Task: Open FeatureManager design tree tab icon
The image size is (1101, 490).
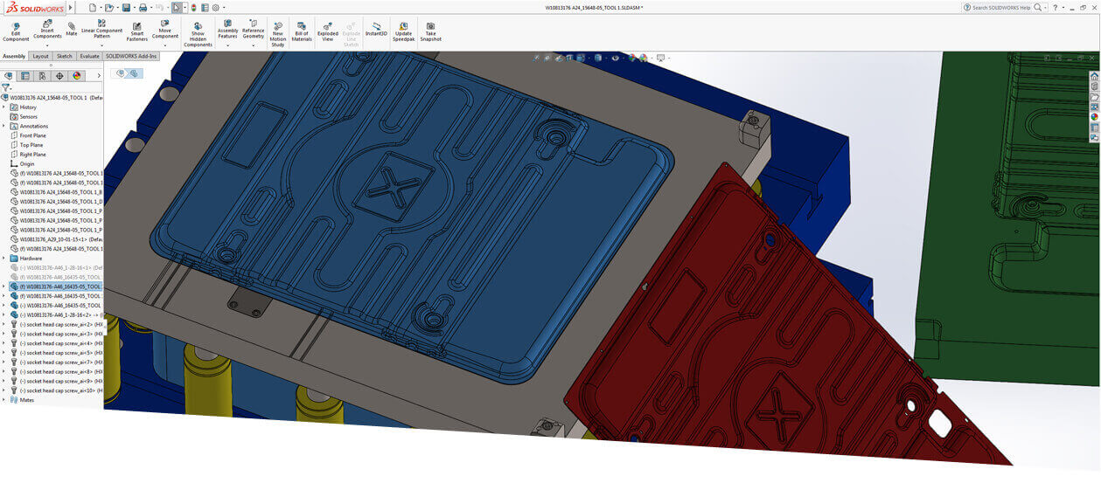Action: coord(8,76)
